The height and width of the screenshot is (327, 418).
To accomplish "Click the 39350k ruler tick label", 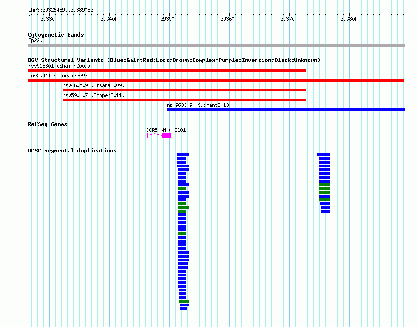I will (x=169, y=19).
